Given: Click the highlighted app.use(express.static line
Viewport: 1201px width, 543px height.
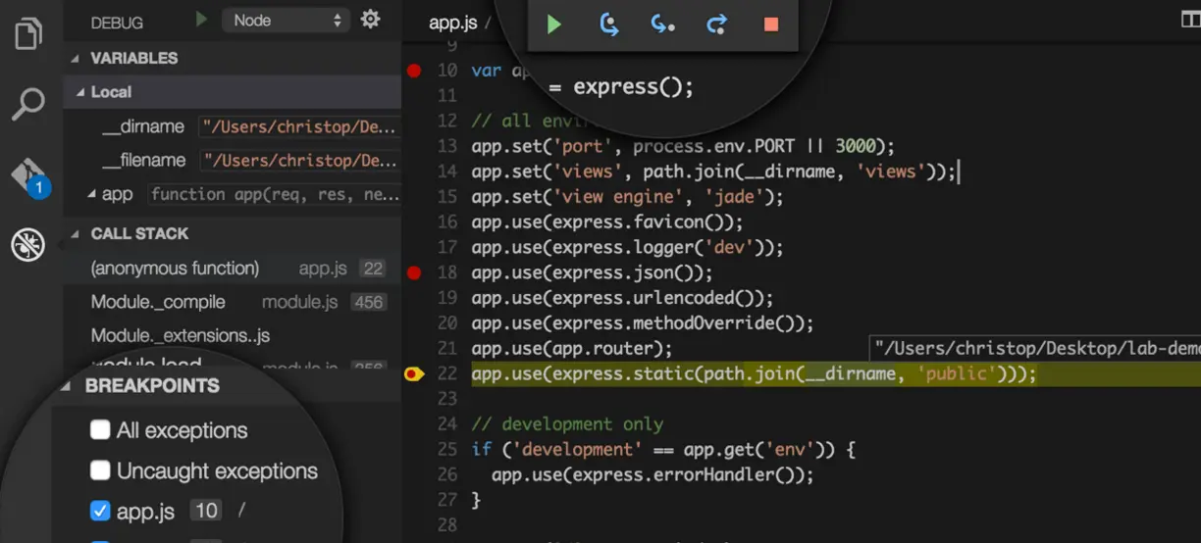Looking at the screenshot, I should pos(754,373).
